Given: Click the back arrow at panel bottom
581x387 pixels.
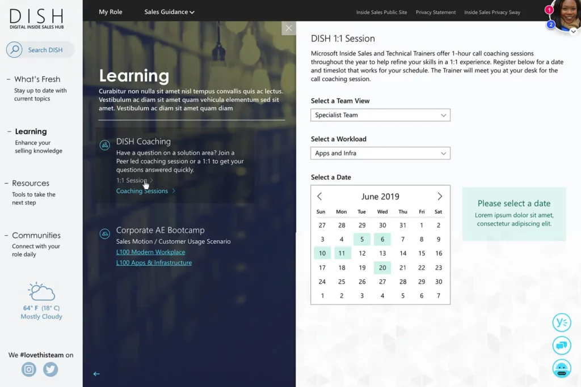Looking at the screenshot, I should (96, 374).
